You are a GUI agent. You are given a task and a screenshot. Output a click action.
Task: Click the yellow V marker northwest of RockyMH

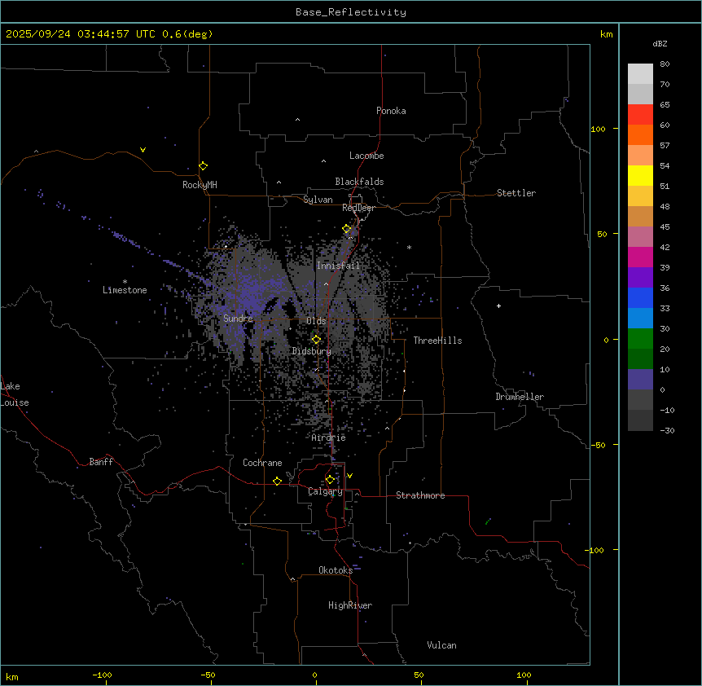143,150
